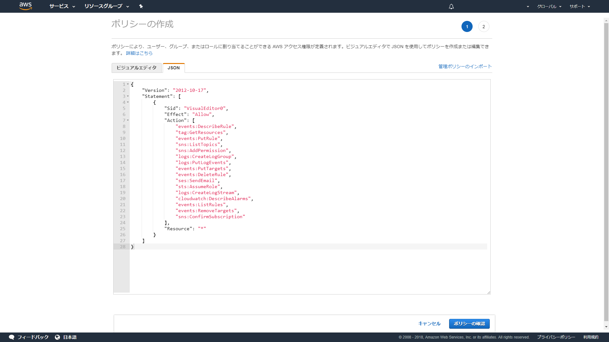This screenshot has height=342, width=609.
Task: Click the キャンセル link
Action: pos(429,324)
